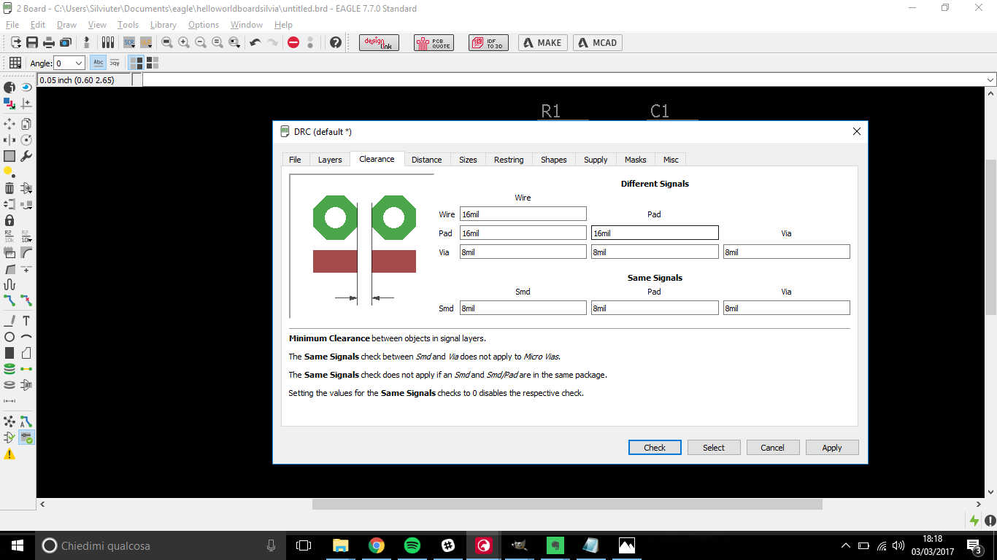The height and width of the screenshot is (560, 997).
Task: Switch to the Restring tab
Action: pos(509,160)
